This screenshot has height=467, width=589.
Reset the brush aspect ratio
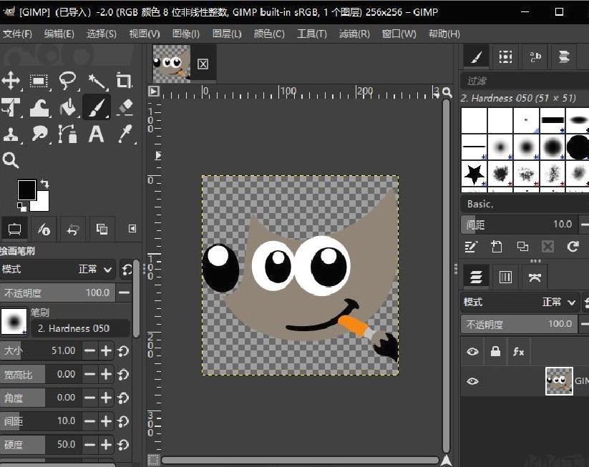pyautogui.click(x=123, y=374)
